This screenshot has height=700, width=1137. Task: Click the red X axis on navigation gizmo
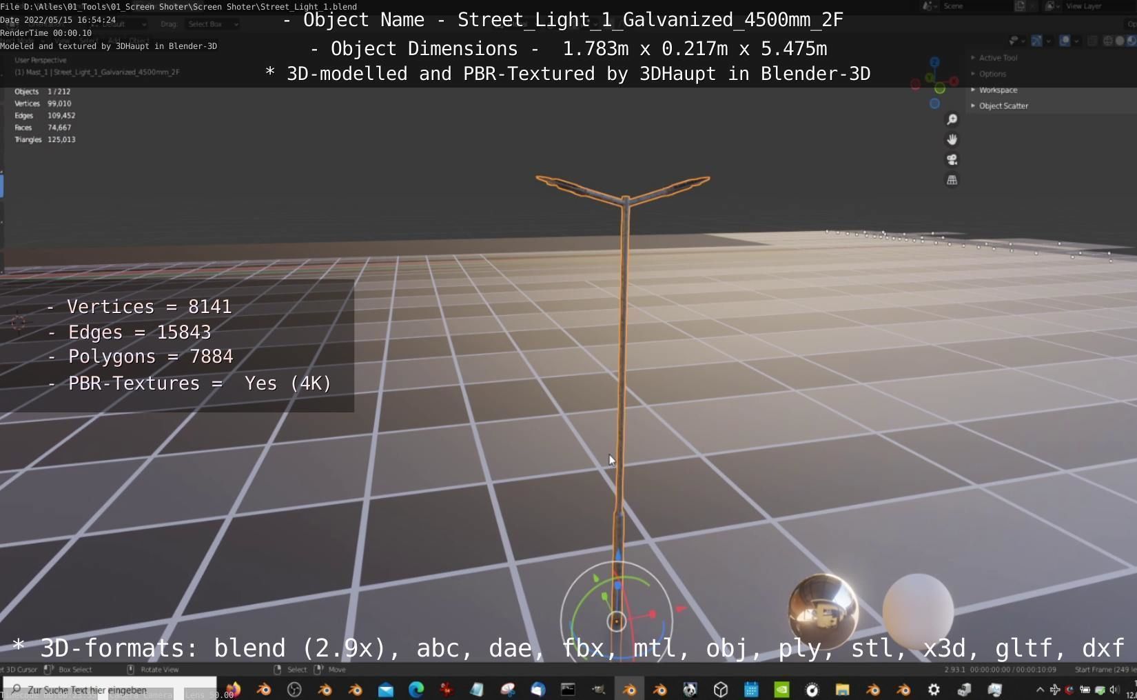pos(954,81)
